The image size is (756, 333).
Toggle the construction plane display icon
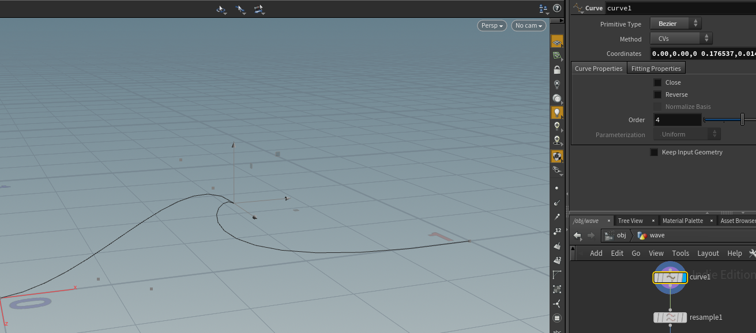tap(557, 56)
